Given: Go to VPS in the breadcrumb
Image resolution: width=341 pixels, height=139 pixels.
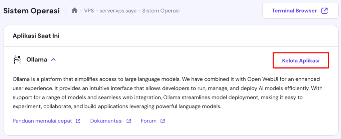Looking at the screenshot, I should (89, 11).
